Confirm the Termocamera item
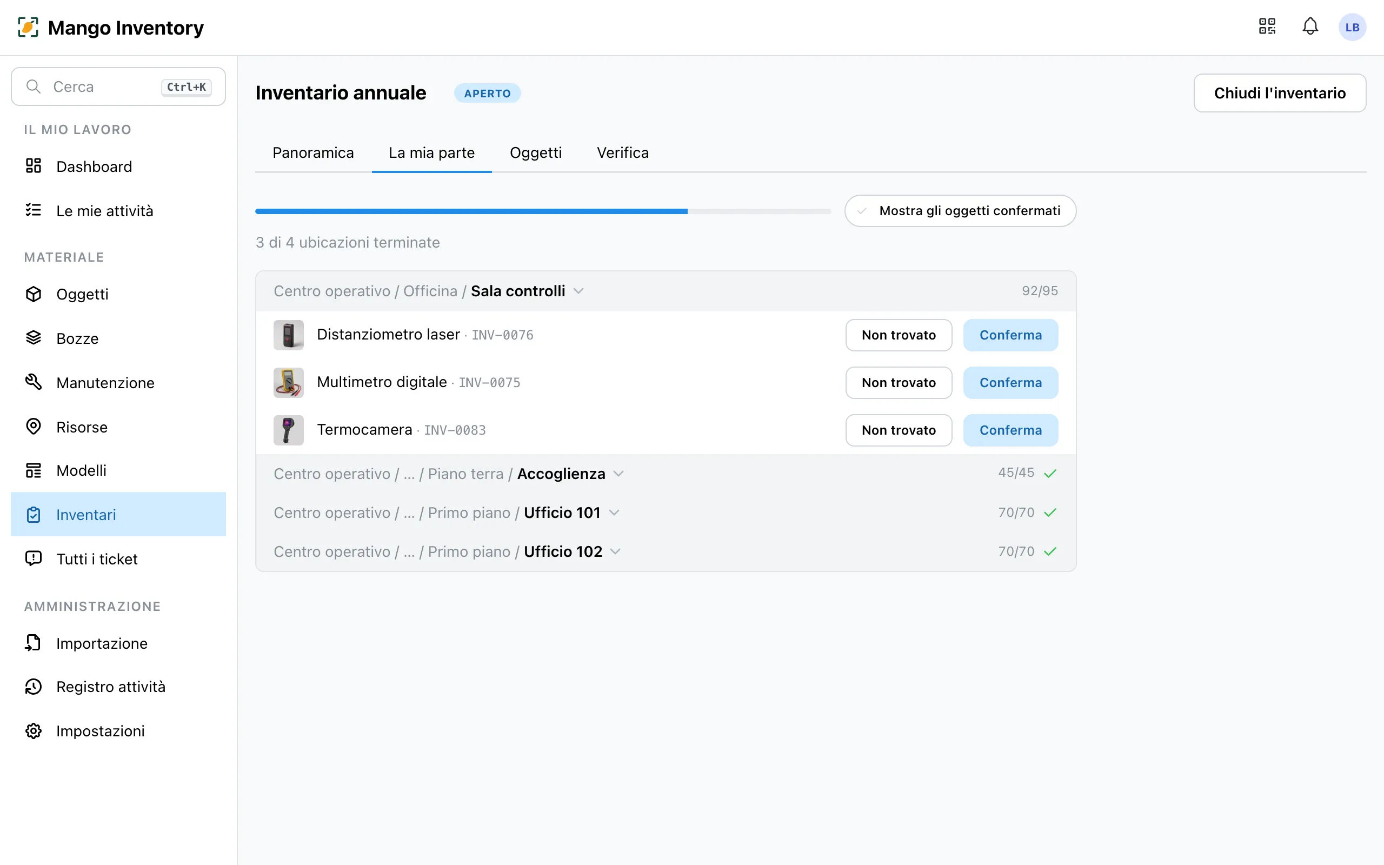This screenshot has width=1384, height=865. [1010, 430]
